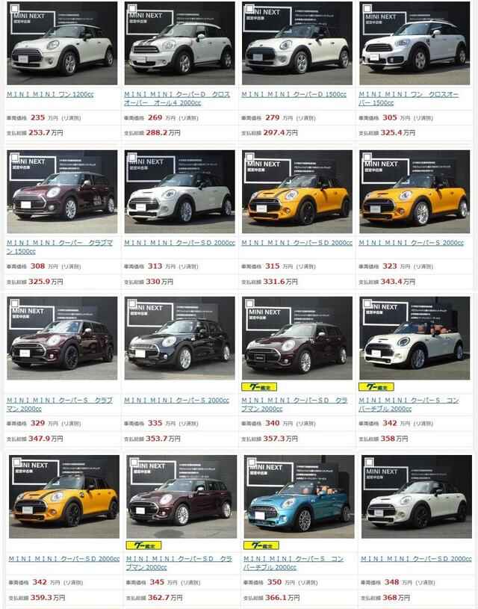Click the Goo鑑定 badge on the 345万円 Clubman listing
The height and width of the screenshot is (609, 478).
tap(143, 545)
